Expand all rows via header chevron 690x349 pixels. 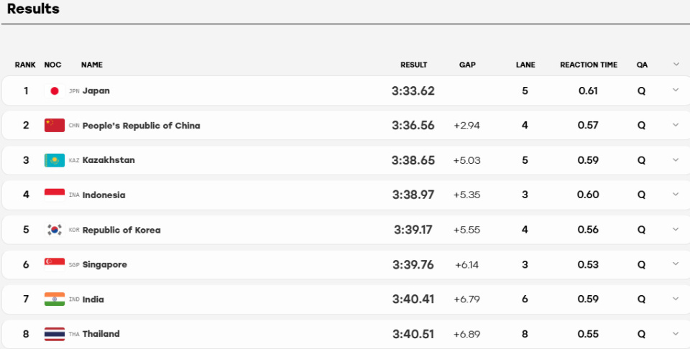(676, 64)
